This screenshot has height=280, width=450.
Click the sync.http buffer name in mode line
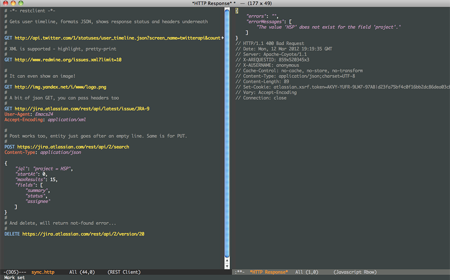(x=43, y=272)
